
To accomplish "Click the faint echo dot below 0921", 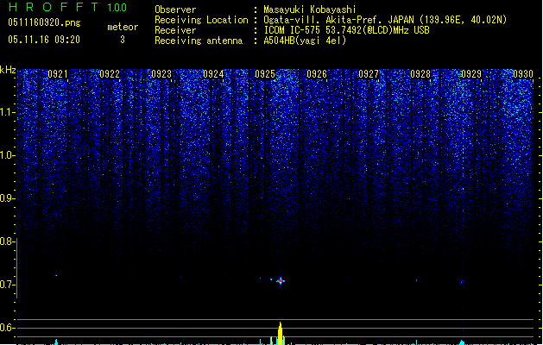I will click(x=56, y=275).
